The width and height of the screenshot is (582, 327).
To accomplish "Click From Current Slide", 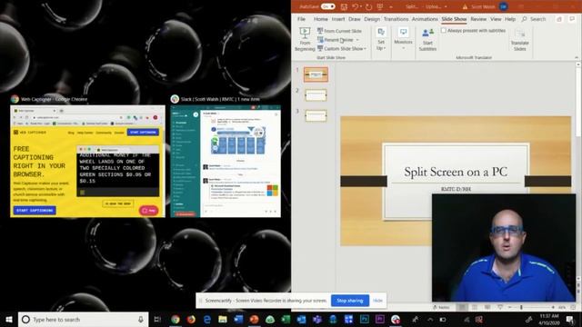I will (x=339, y=31).
